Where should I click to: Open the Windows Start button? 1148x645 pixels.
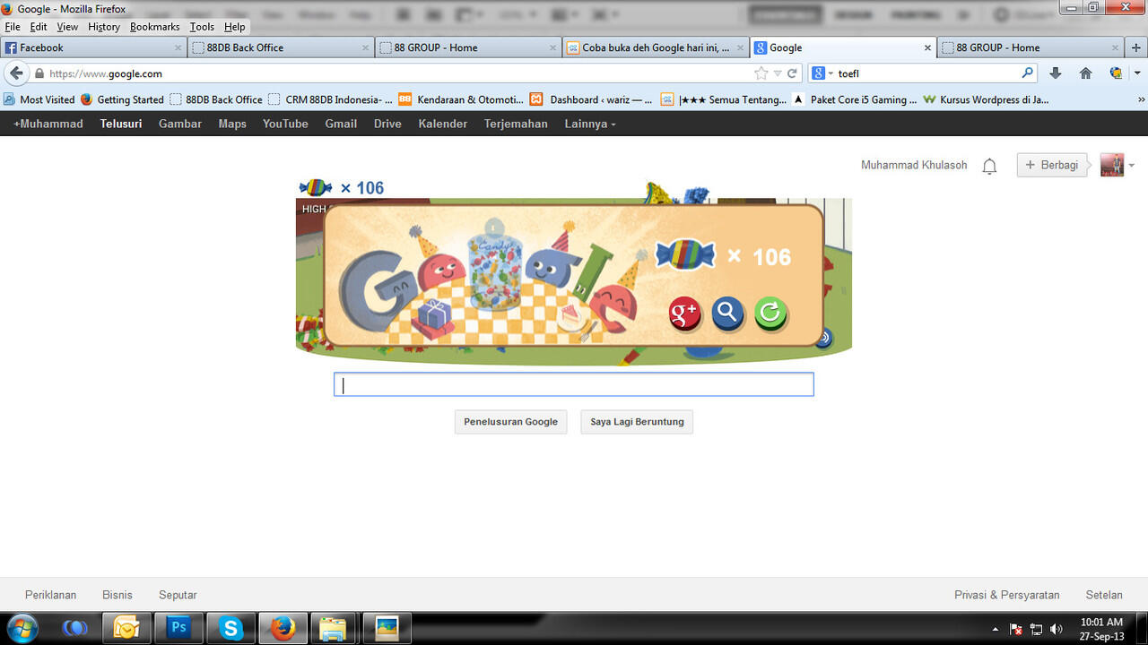[22, 628]
